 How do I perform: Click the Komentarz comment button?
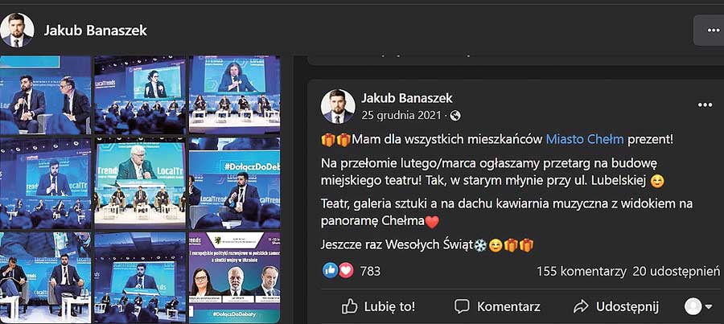tap(497, 306)
